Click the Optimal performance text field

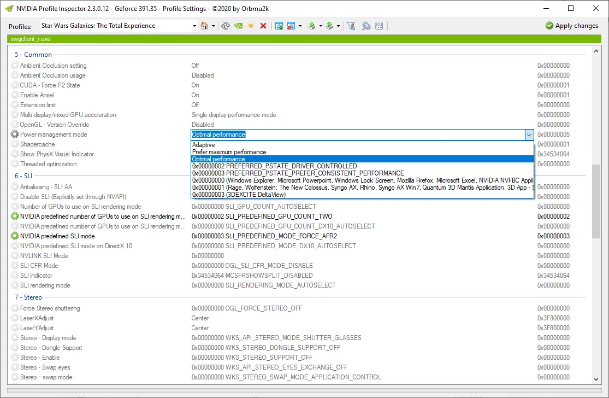358,134
